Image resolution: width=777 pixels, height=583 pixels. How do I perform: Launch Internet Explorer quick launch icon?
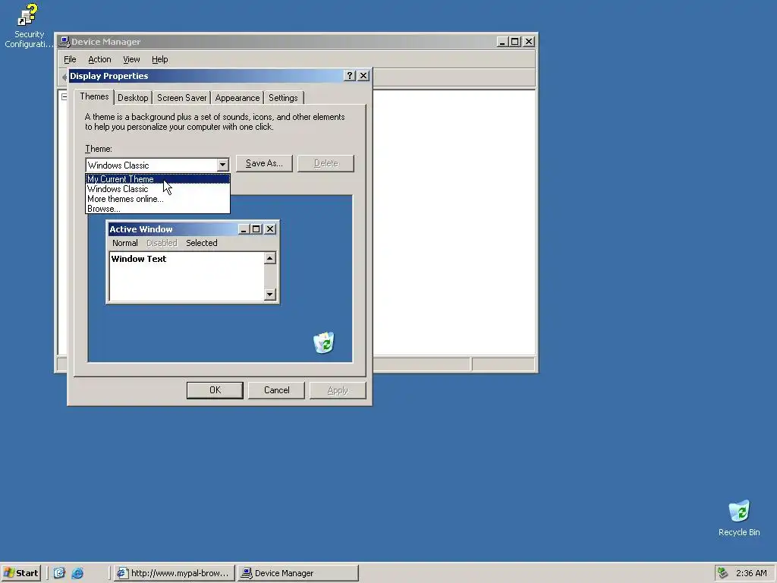77,572
